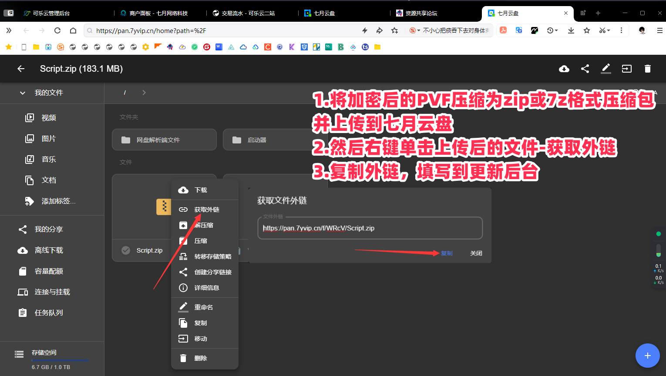
Task: Expand the breadcrumb path chevron
Action: tap(144, 93)
